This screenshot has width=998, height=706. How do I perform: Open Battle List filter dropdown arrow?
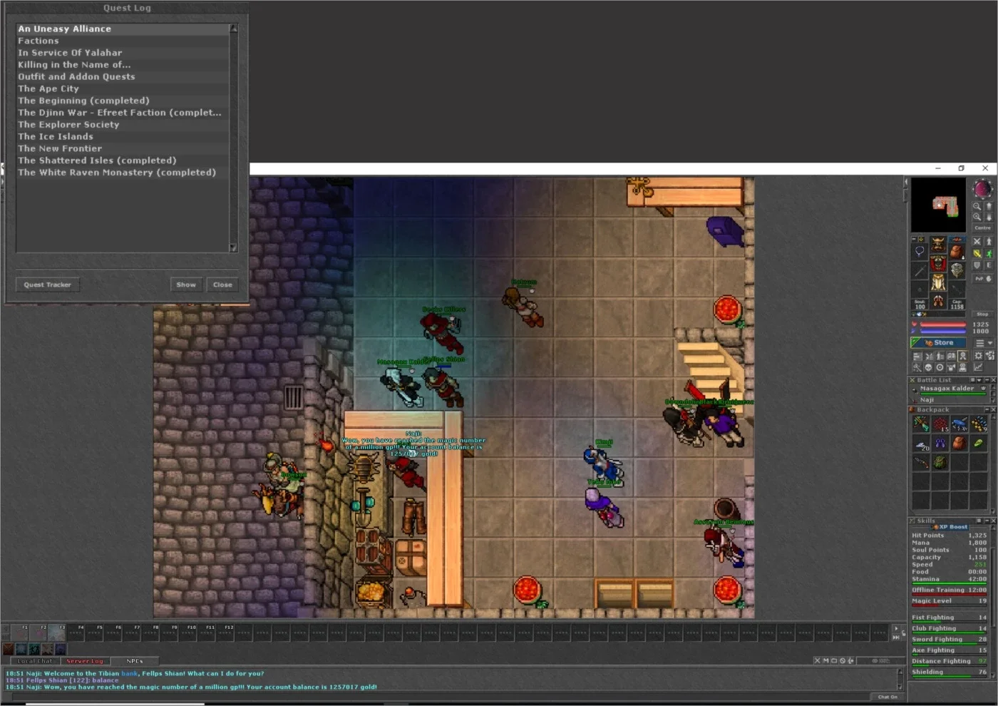tap(979, 380)
